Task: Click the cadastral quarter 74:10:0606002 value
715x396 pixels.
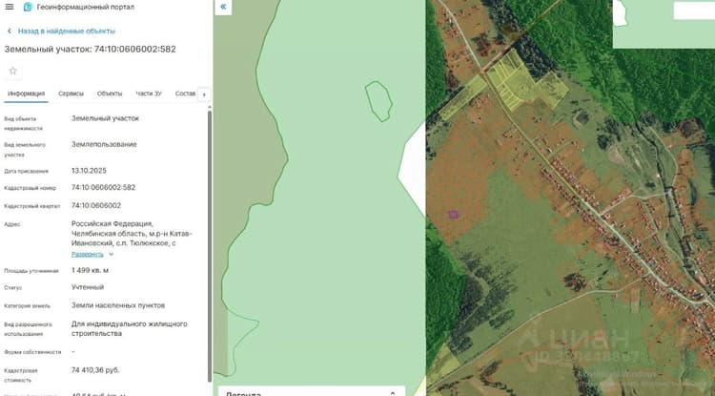Action: coord(96,206)
